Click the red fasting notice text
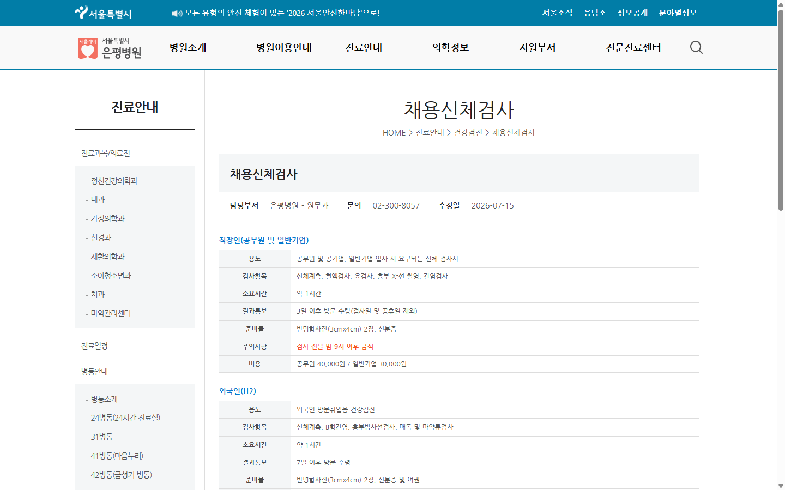Image resolution: width=785 pixels, height=490 pixels. click(x=335, y=346)
